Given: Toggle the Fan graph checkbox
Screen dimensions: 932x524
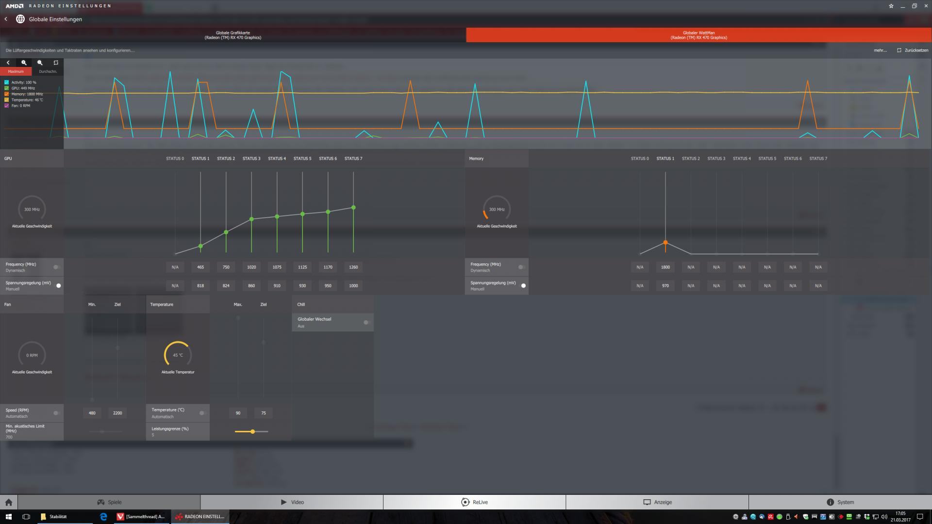Looking at the screenshot, I should (x=7, y=106).
